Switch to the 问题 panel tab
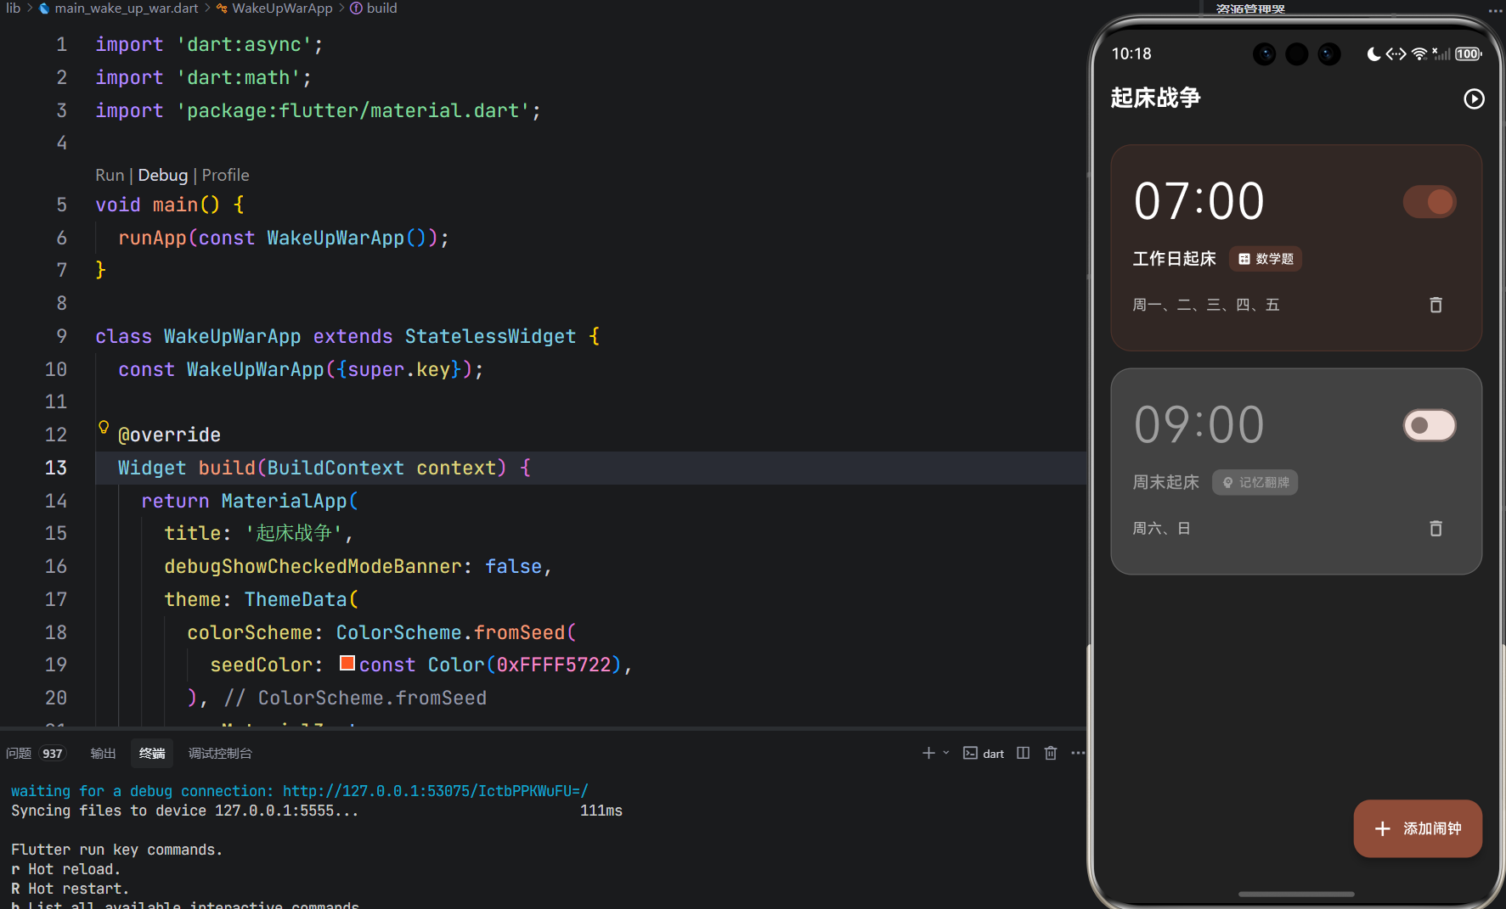 [x=18, y=753]
